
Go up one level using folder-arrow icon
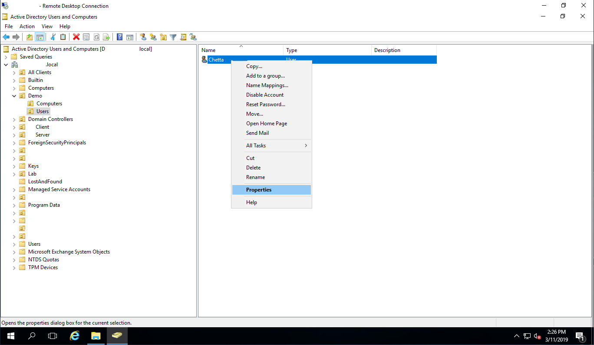coord(30,37)
